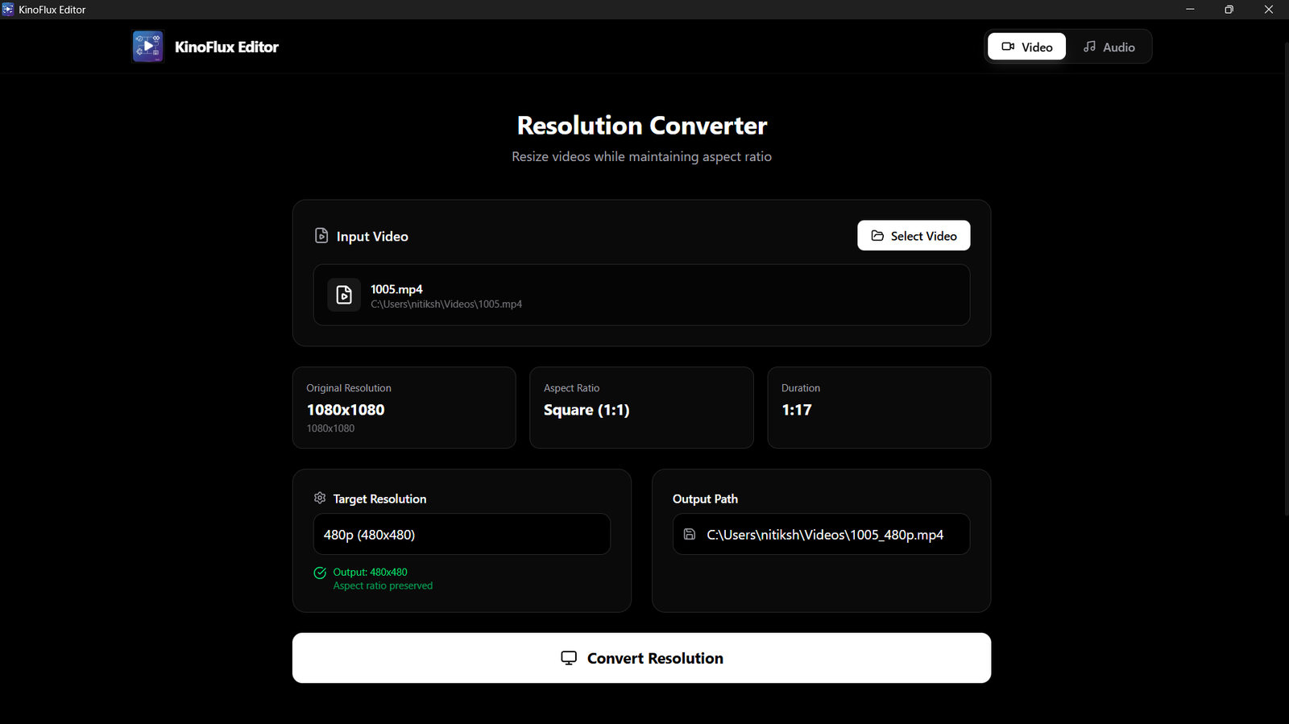1289x724 pixels.
Task: Click the green output checkmark icon
Action: (320, 573)
